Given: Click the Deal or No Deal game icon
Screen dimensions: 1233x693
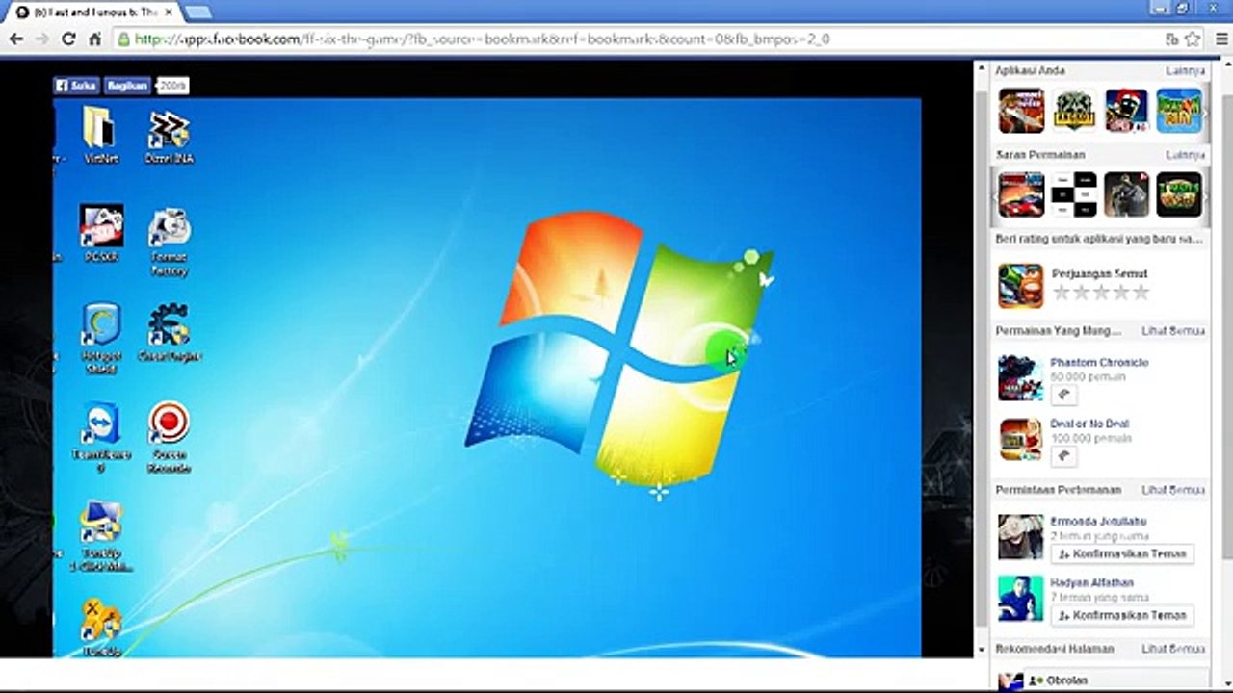Looking at the screenshot, I should [x=1020, y=440].
